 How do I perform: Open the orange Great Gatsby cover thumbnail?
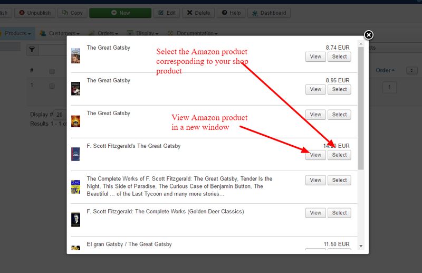75,121
